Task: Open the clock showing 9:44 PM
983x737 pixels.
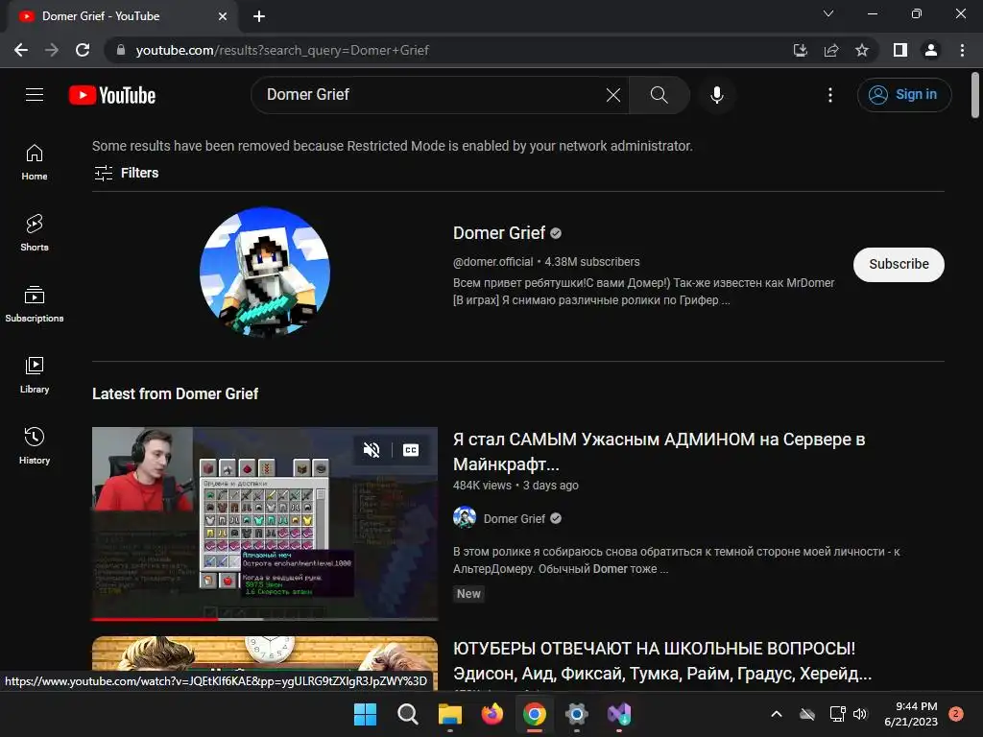Action: pos(911,714)
